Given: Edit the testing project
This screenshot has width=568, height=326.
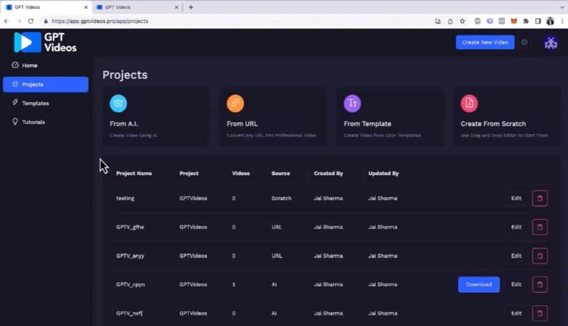Looking at the screenshot, I should [x=516, y=198].
